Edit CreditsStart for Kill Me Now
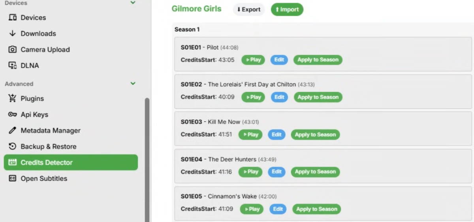Image resolution: width=474 pixels, height=222 pixels. tap(276, 134)
